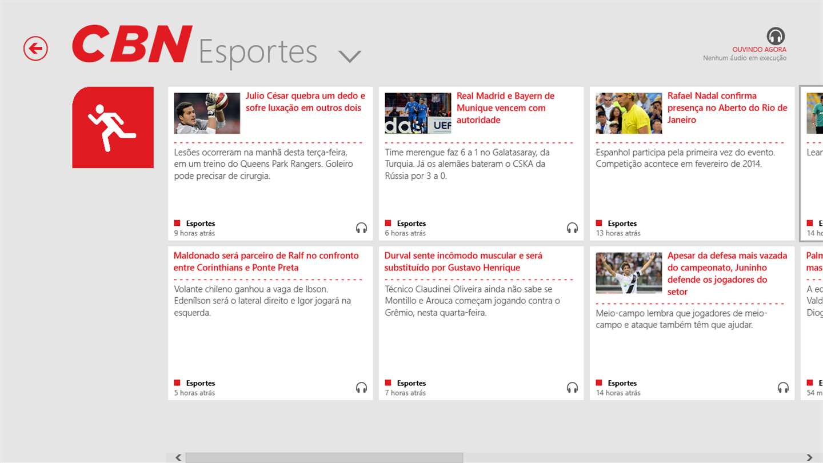The image size is (823, 463).
Task: Open the Ouvindo Agora headphones icon
Action: pos(776,36)
